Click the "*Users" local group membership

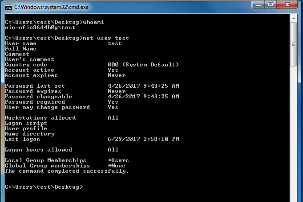tap(118, 160)
